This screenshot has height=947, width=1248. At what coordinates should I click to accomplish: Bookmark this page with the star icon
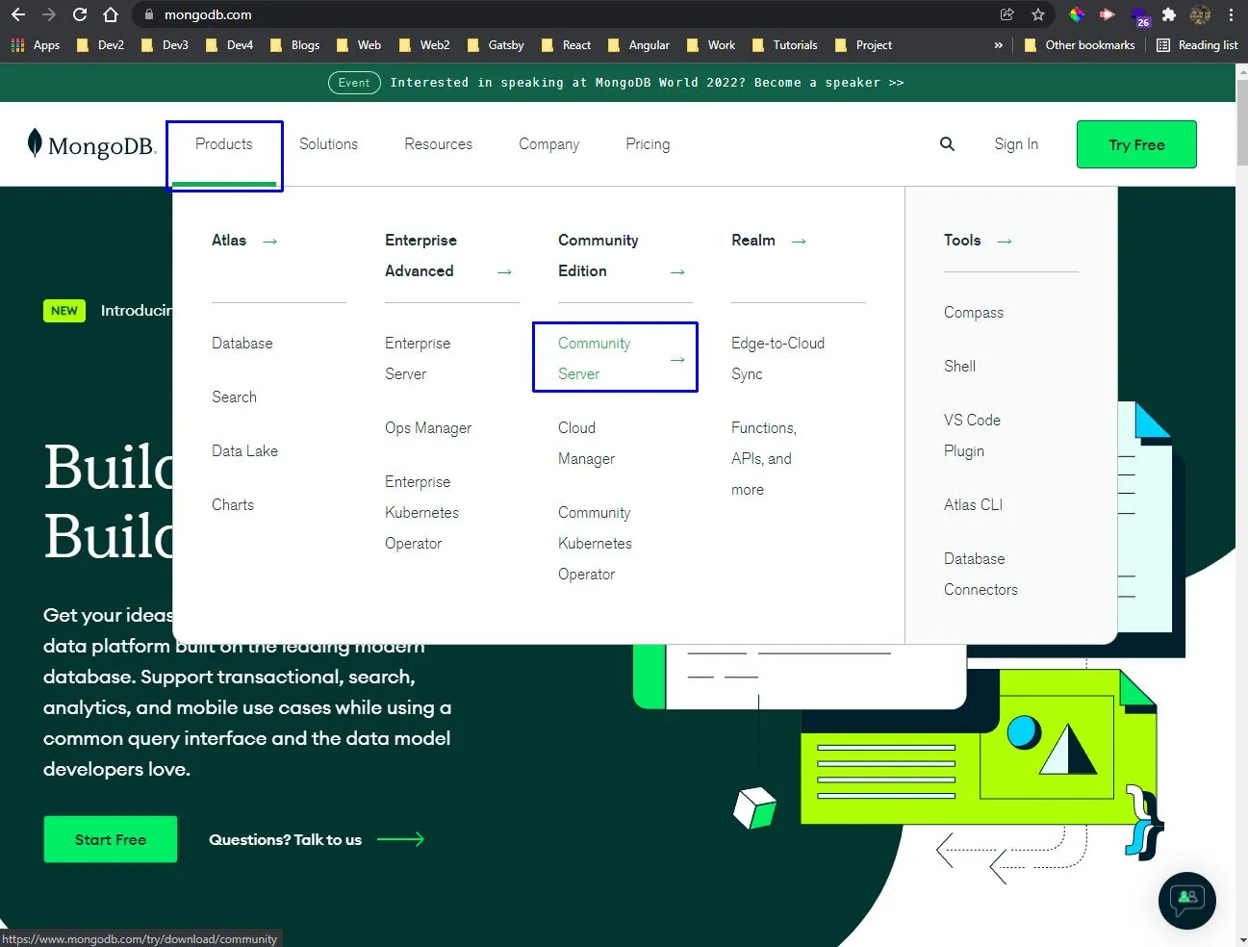tap(1038, 14)
